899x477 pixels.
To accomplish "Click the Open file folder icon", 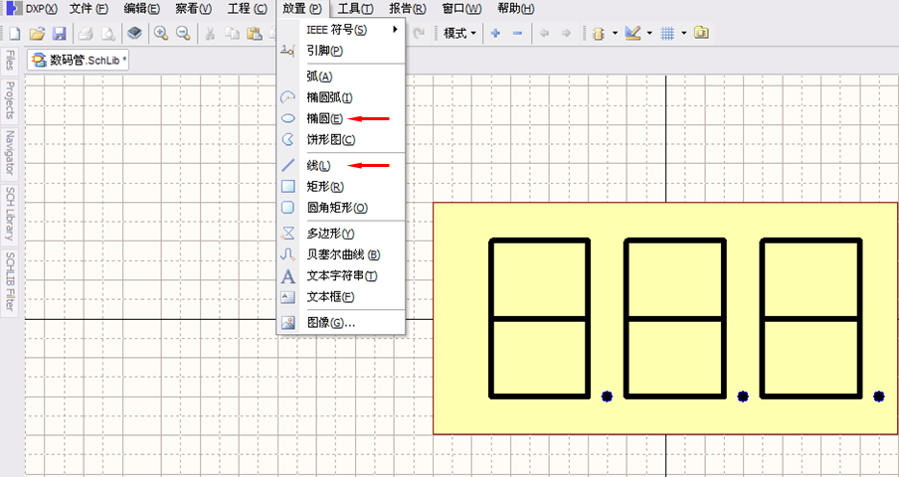I will pos(37,34).
